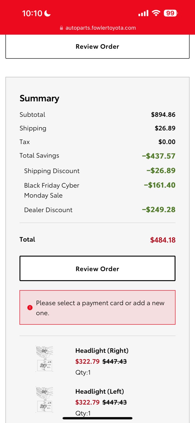This screenshot has height=423, width=195.
Task: Open the Headlight (Right) product title
Action: click(102, 351)
